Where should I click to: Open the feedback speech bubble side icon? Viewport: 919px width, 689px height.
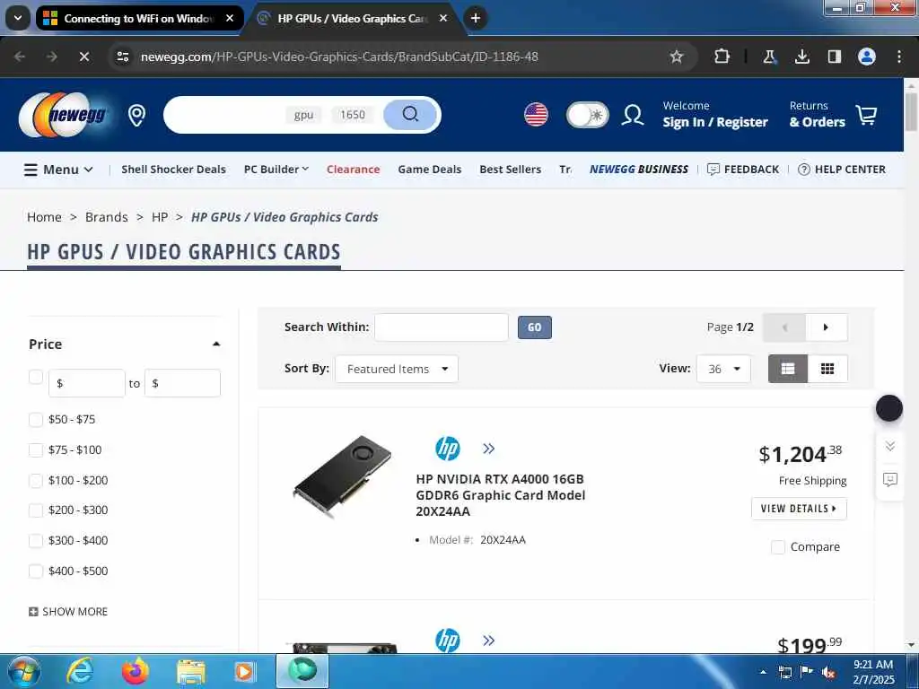[889, 480]
